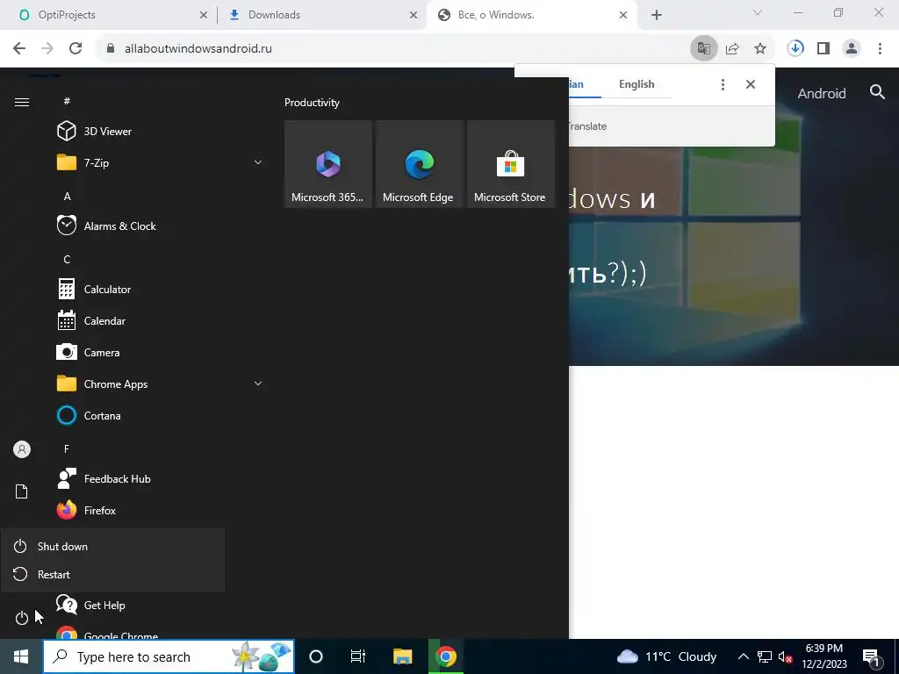This screenshot has width=899, height=674.
Task: Open Cortana circle on the taskbar
Action: (316, 656)
